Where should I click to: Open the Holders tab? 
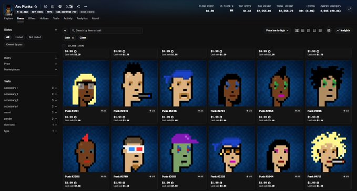(x=44, y=18)
